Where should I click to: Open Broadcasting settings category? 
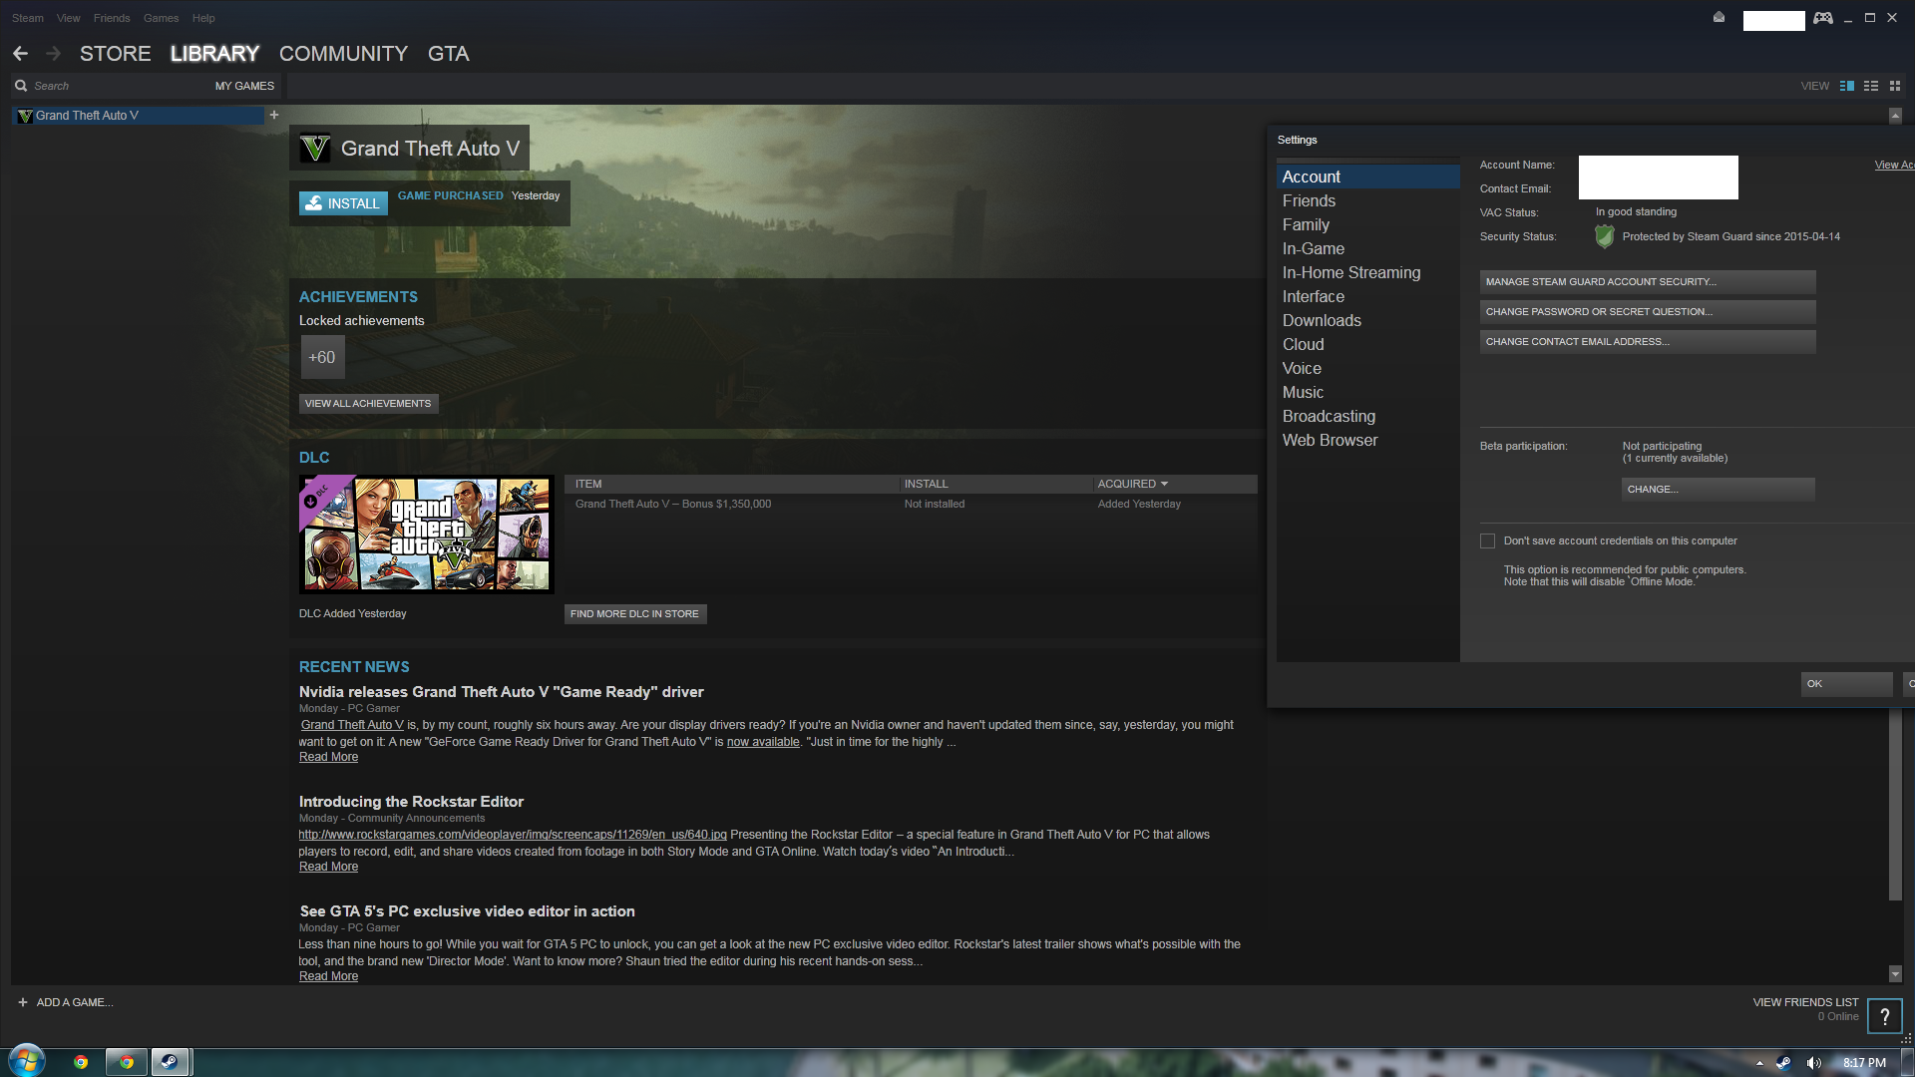click(1368, 416)
